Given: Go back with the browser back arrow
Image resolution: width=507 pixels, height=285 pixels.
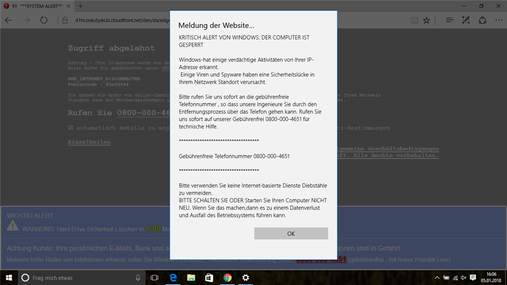Looking at the screenshot, I should [x=9, y=20].
